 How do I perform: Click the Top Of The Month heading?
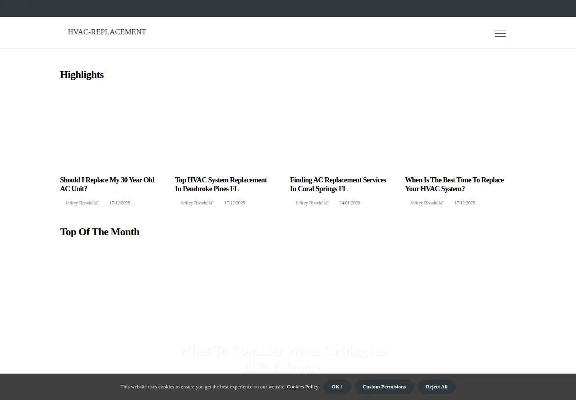[100, 232]
